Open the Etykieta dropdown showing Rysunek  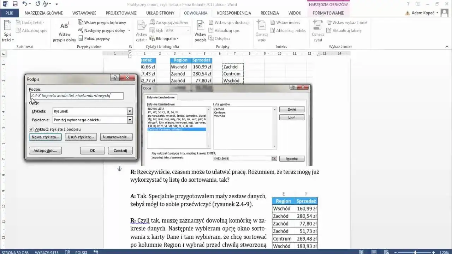pos(130,111)
